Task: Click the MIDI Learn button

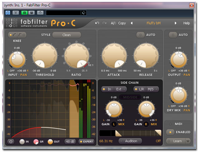Action: 176,141
